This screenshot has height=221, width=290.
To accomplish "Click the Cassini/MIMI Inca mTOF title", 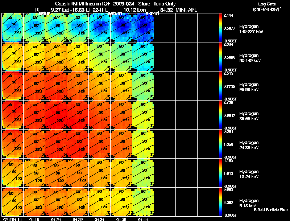I will click(x=83, y=4).
